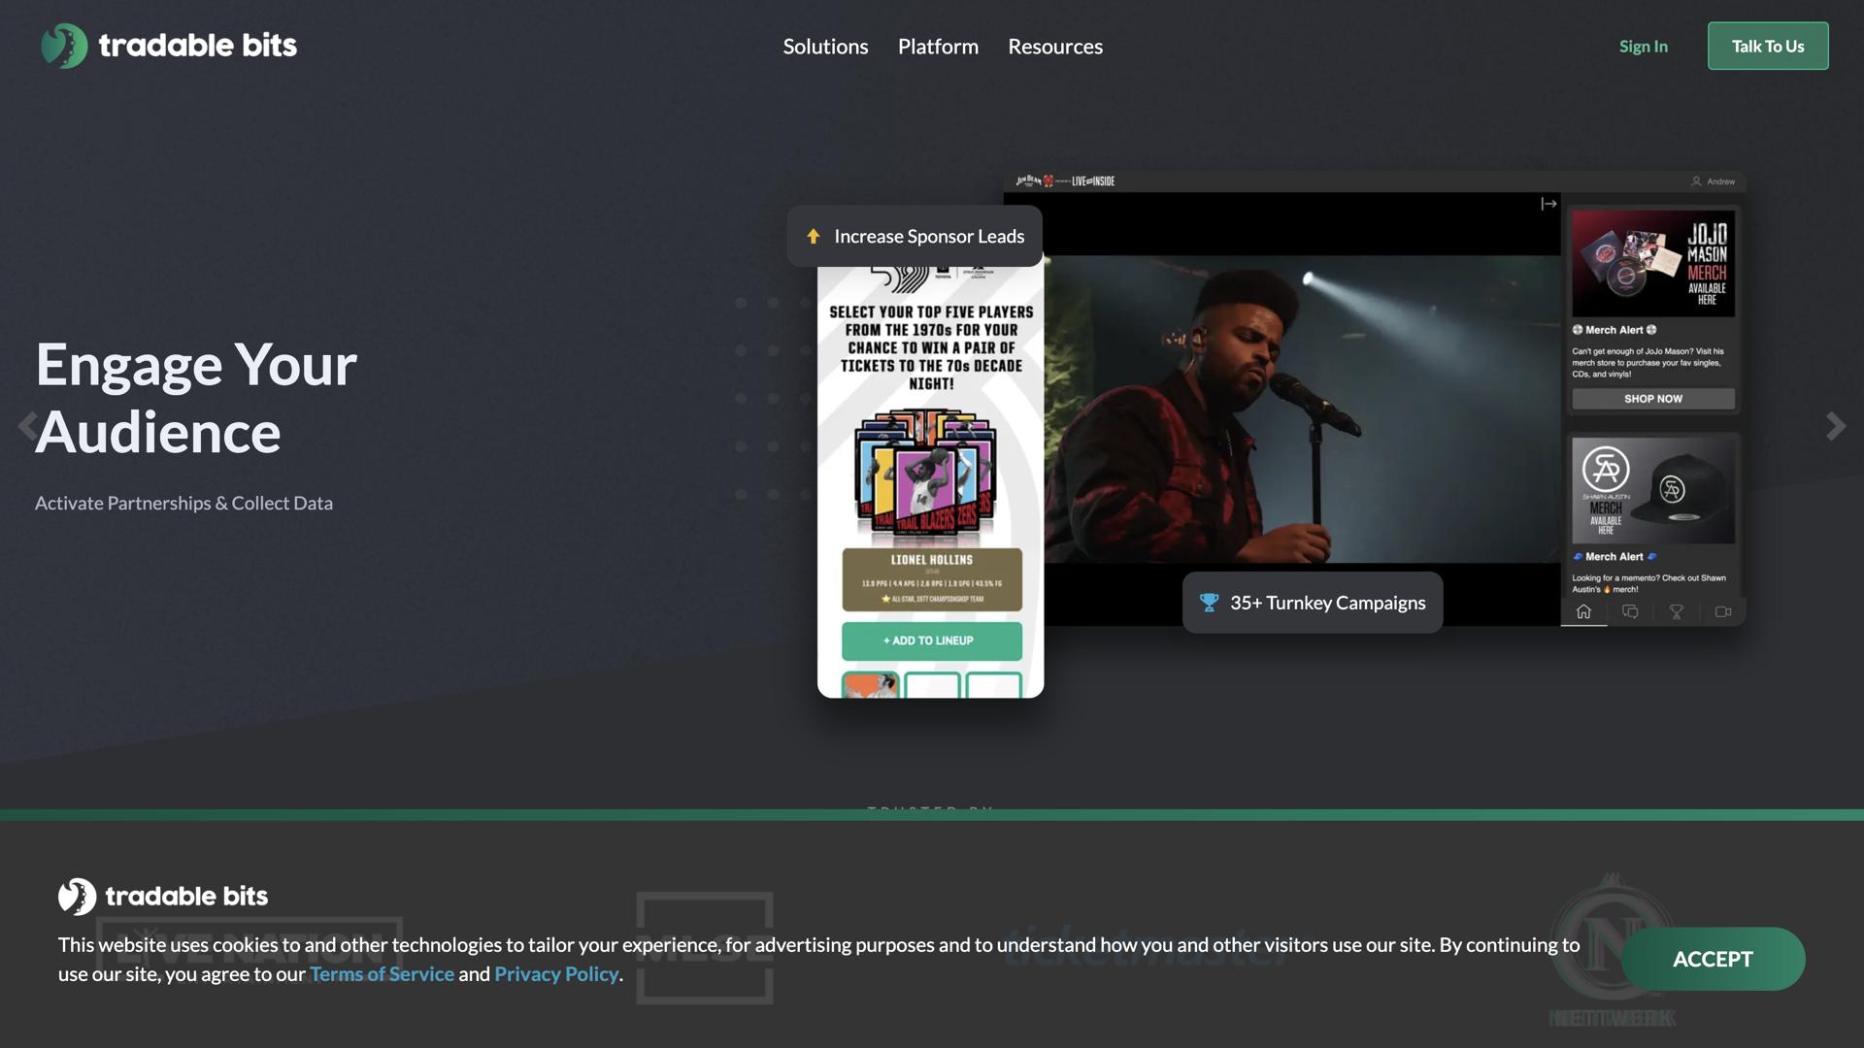Image resolution: width=1864 pixels, height=1048 pixels.
Task: Click the home icon in Live Inside panel
Action: (x=1583, y=611)
